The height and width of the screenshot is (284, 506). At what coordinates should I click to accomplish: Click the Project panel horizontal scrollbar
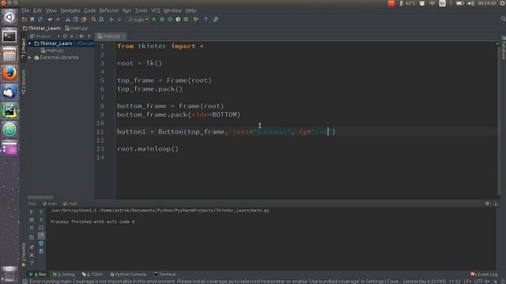point(40,197)
